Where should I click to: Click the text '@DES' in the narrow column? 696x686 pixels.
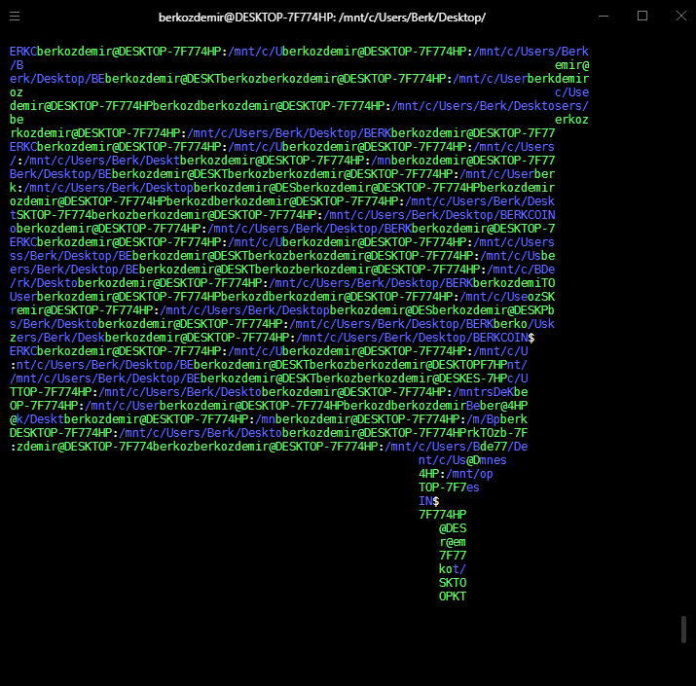(453, 528)
